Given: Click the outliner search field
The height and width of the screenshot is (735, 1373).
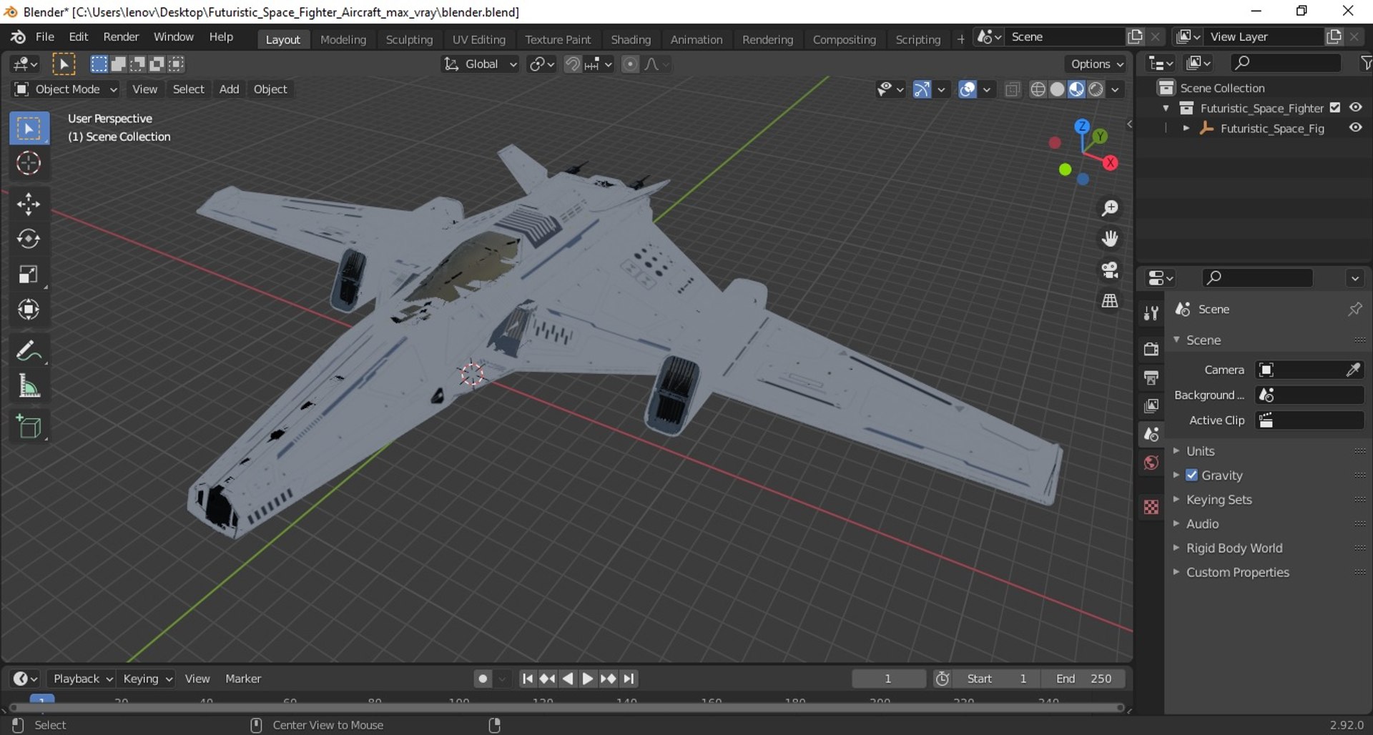Looking at the screenshot, I should (1285, 64).
